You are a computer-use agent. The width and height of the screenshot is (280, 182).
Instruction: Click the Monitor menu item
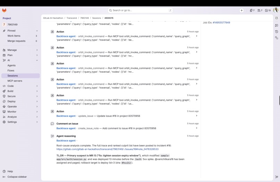click(20, 111)
